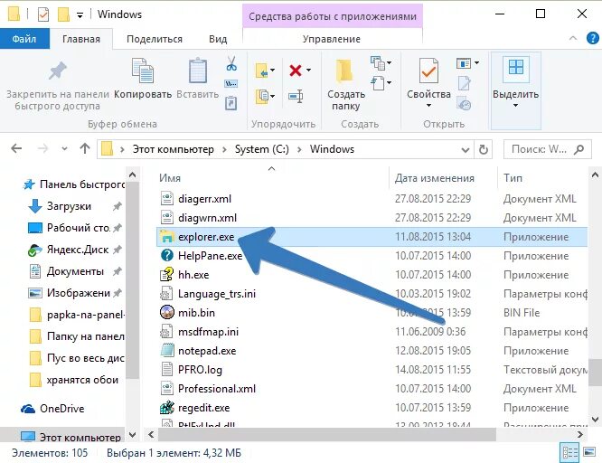Viewport: 602px width, 463px height.
Task: Click Этот компьютер in breadcrumb
Action: point(174,149)
